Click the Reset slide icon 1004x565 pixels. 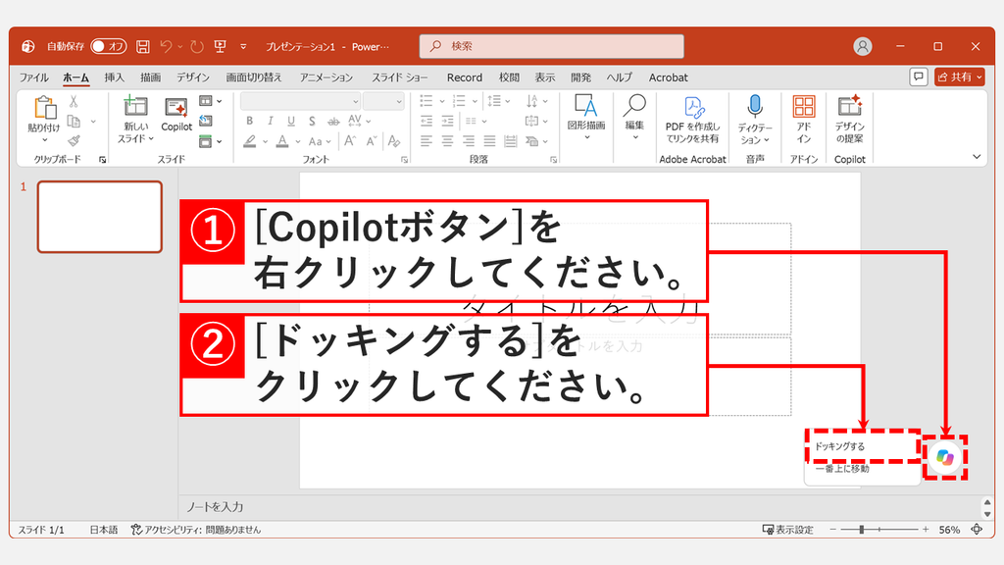[x=206, y=121]
